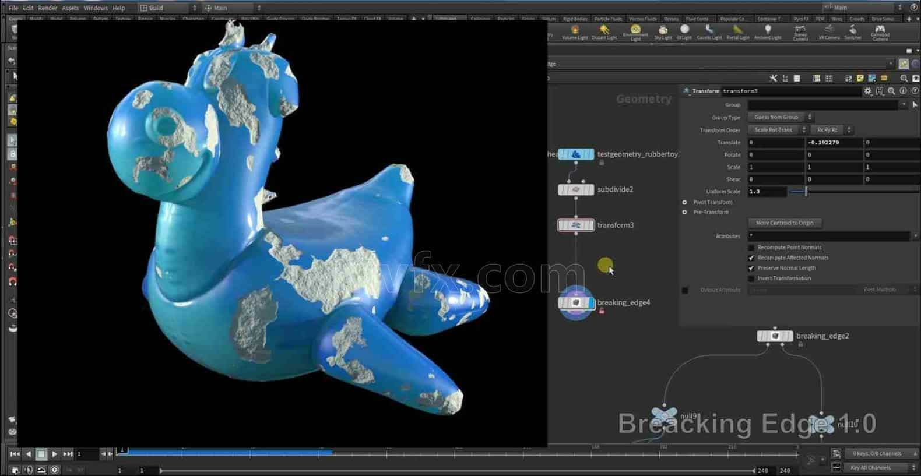Create a VR Camera from the shelf
Viewport: 921px width, 476px height.
pyautogui.click(x=829, y=32)
